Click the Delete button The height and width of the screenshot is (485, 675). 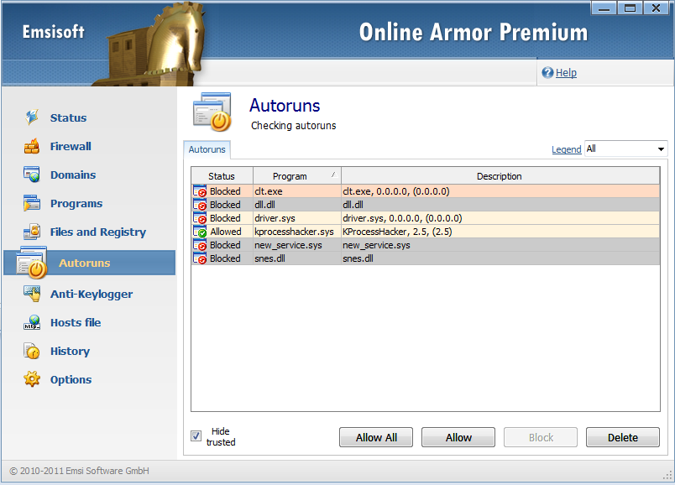(x=623, y=437)
